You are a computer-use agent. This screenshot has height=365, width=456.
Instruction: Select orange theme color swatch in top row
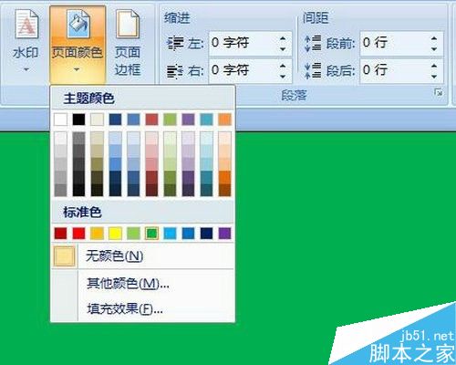pos(224,120)
